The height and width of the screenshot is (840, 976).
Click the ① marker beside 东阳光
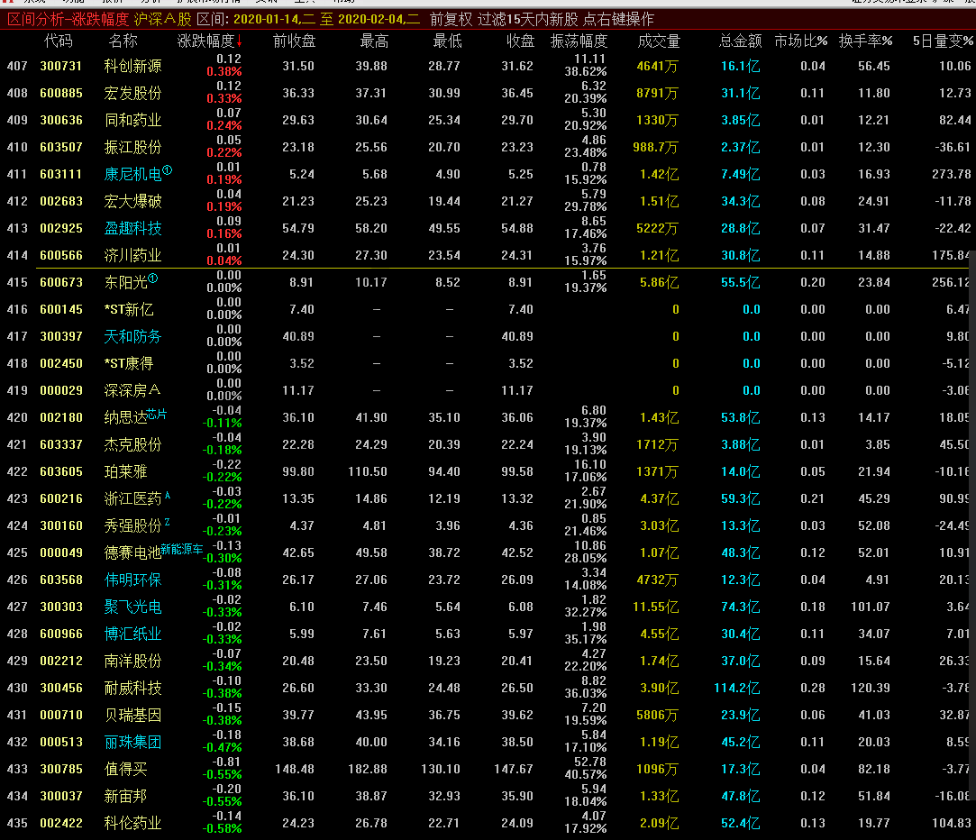[153, 278]
